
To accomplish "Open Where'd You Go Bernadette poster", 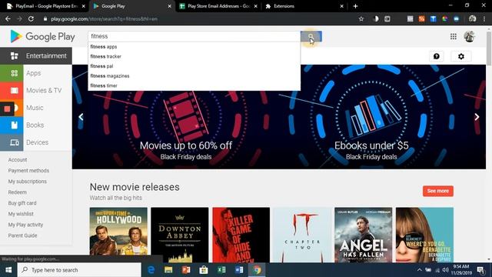I will (x=424, y=235).
